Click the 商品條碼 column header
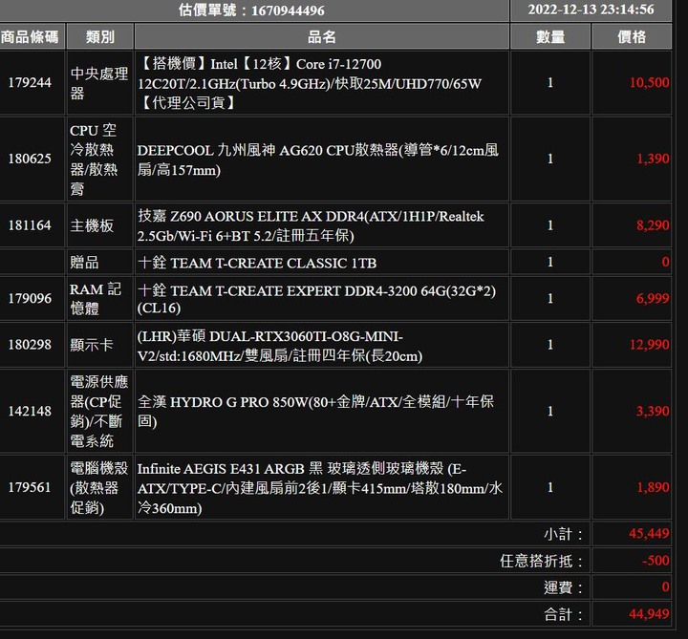 30,37
